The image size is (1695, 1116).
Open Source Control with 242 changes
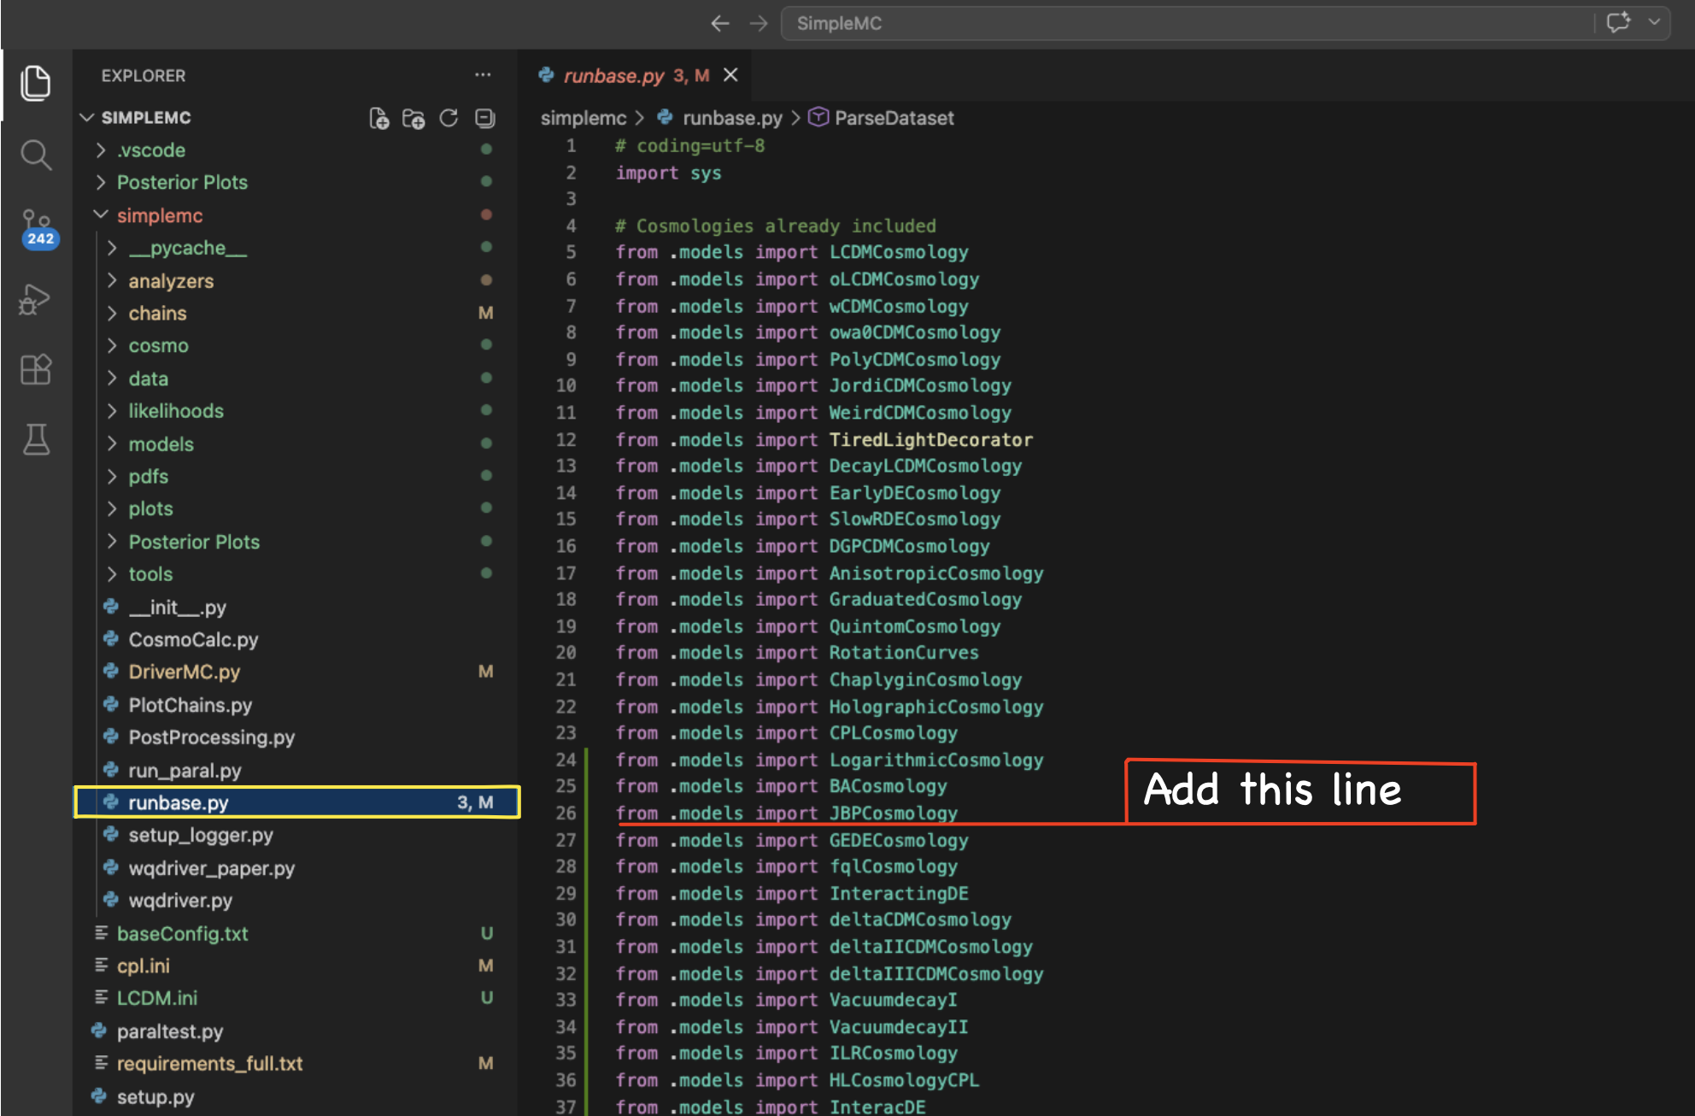click(x=38, y=228)
